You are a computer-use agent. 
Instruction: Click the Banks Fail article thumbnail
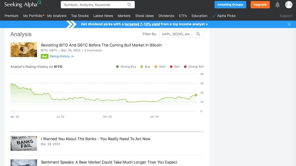point(24,143)
